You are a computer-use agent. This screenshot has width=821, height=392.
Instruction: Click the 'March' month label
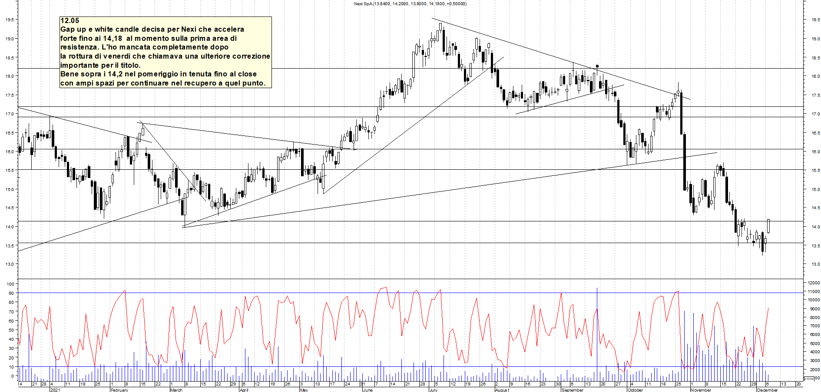point(176,390)
